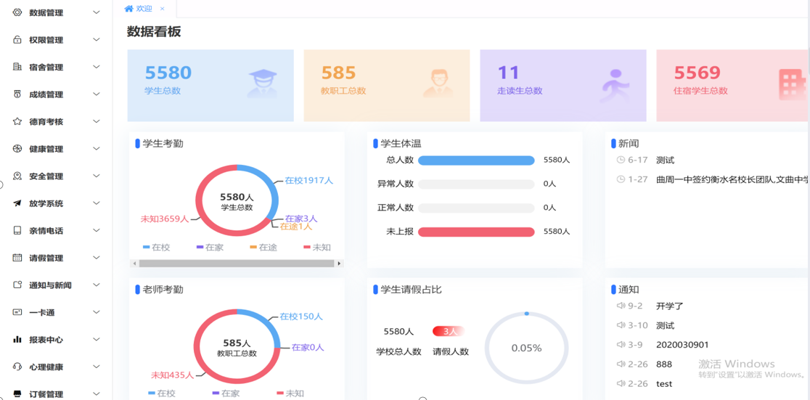The height and width of the screenshot is (400, 810).
Task: Toggle 未知 legend in 老师考勤 chart
Action: (x=290, y=393)
